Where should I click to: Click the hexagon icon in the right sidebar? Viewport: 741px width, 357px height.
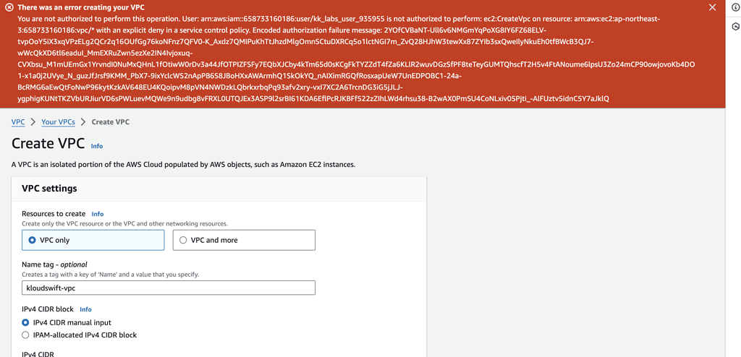coord(735,26)
